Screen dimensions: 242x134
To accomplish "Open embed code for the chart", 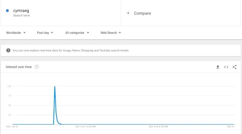I will (x=226, y=67).
